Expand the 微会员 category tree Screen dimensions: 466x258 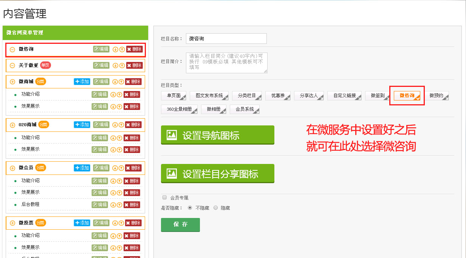[x=12, y=168]
